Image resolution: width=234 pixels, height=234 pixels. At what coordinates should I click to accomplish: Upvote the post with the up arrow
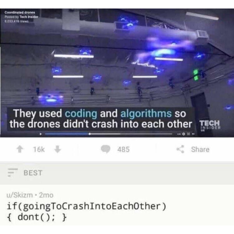coord(20,149)
